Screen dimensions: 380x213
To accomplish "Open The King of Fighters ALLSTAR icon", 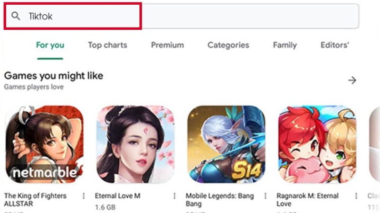I will (x=44, y=144).
